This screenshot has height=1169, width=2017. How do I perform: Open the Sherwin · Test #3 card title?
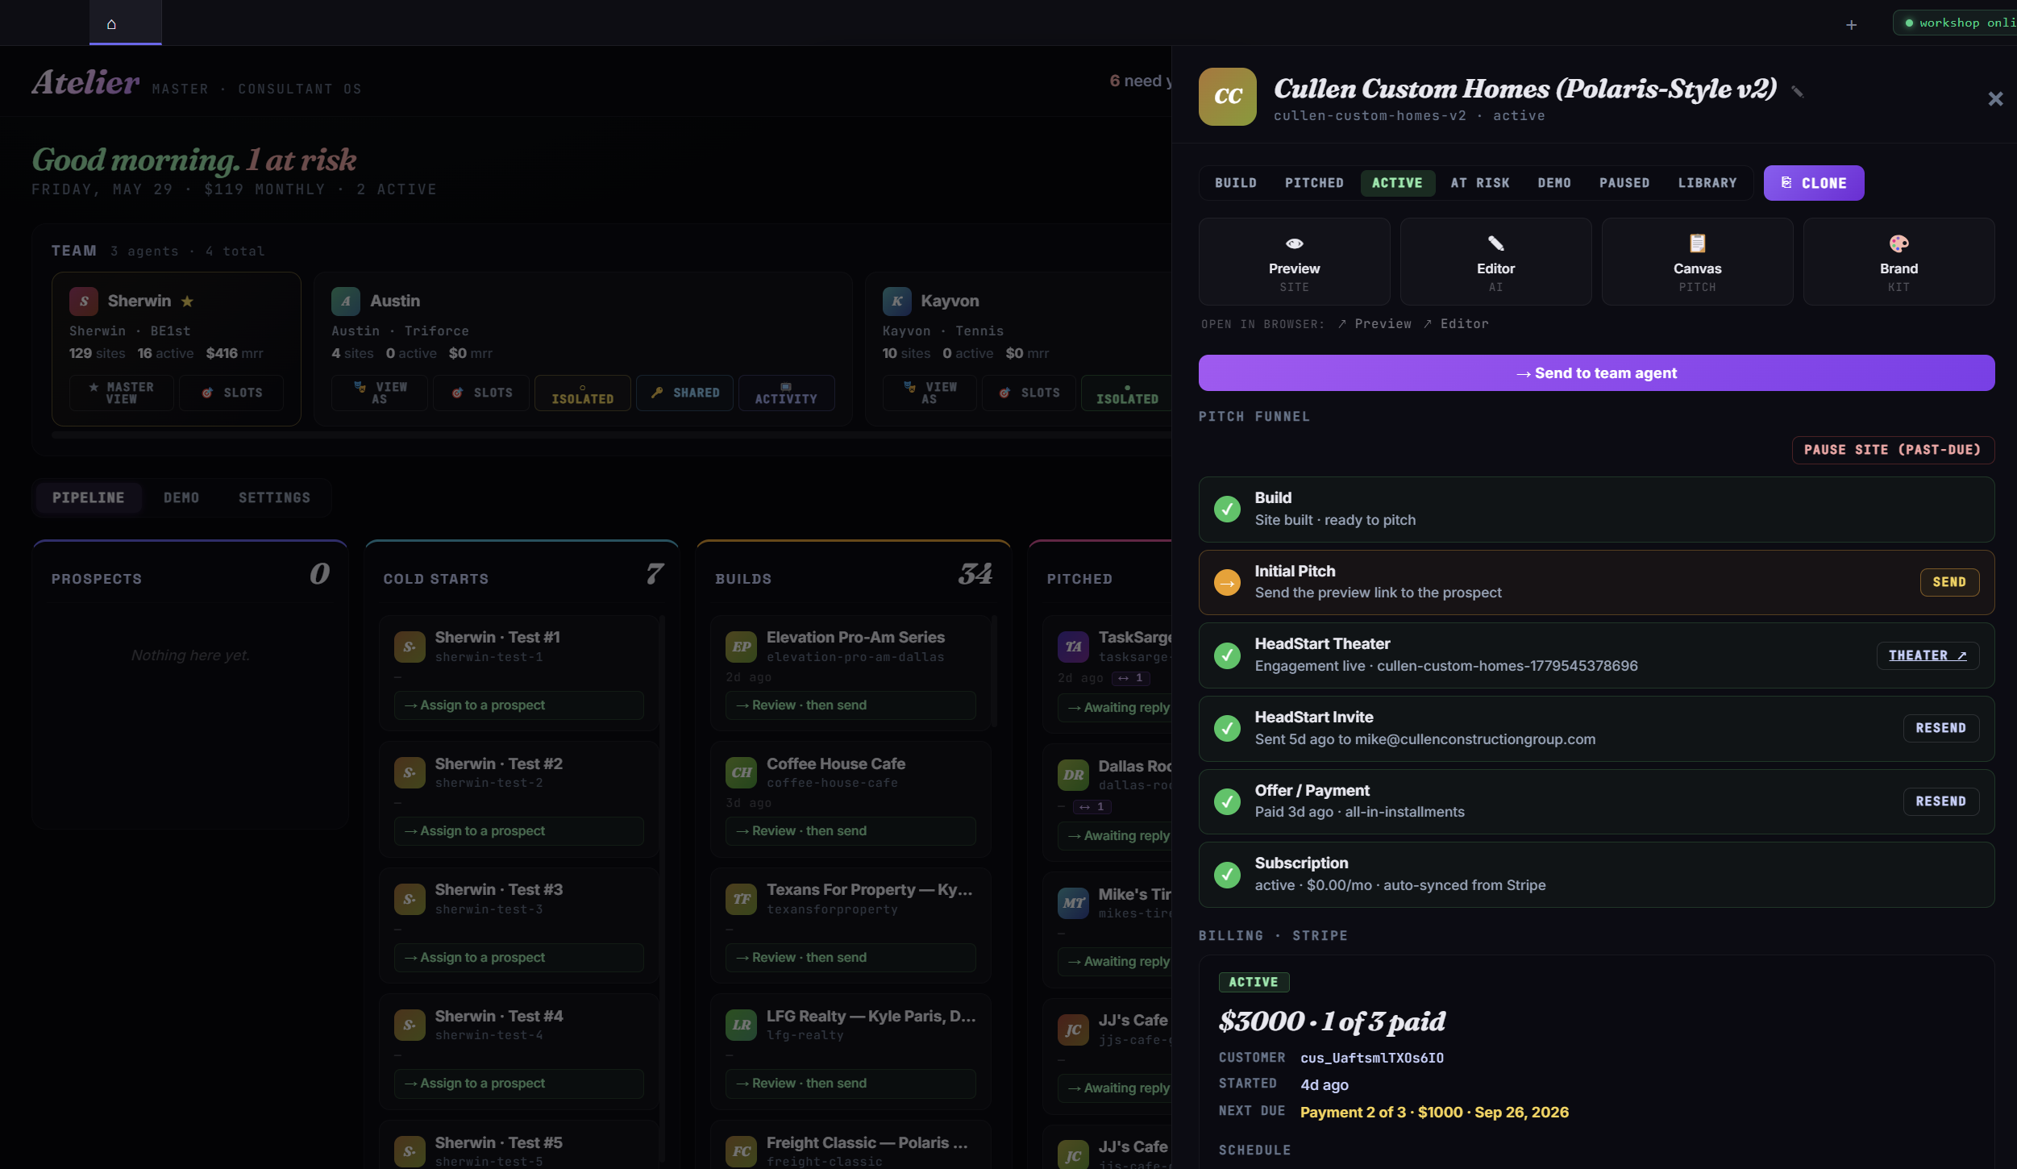point(498,889)
